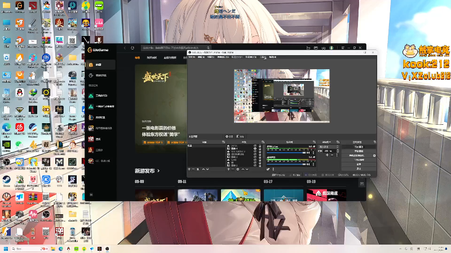Lock the 图像 2 source
The height and width of the screenshot is (253, 451).
(260, 165)
